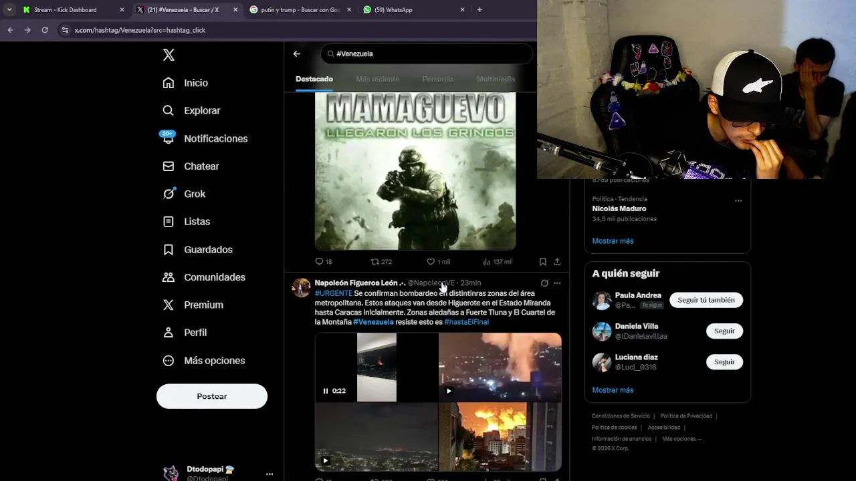Open Dtodopapi account menu dots
The height and width of the screenshot is (481, 856).
click(270, 474)
